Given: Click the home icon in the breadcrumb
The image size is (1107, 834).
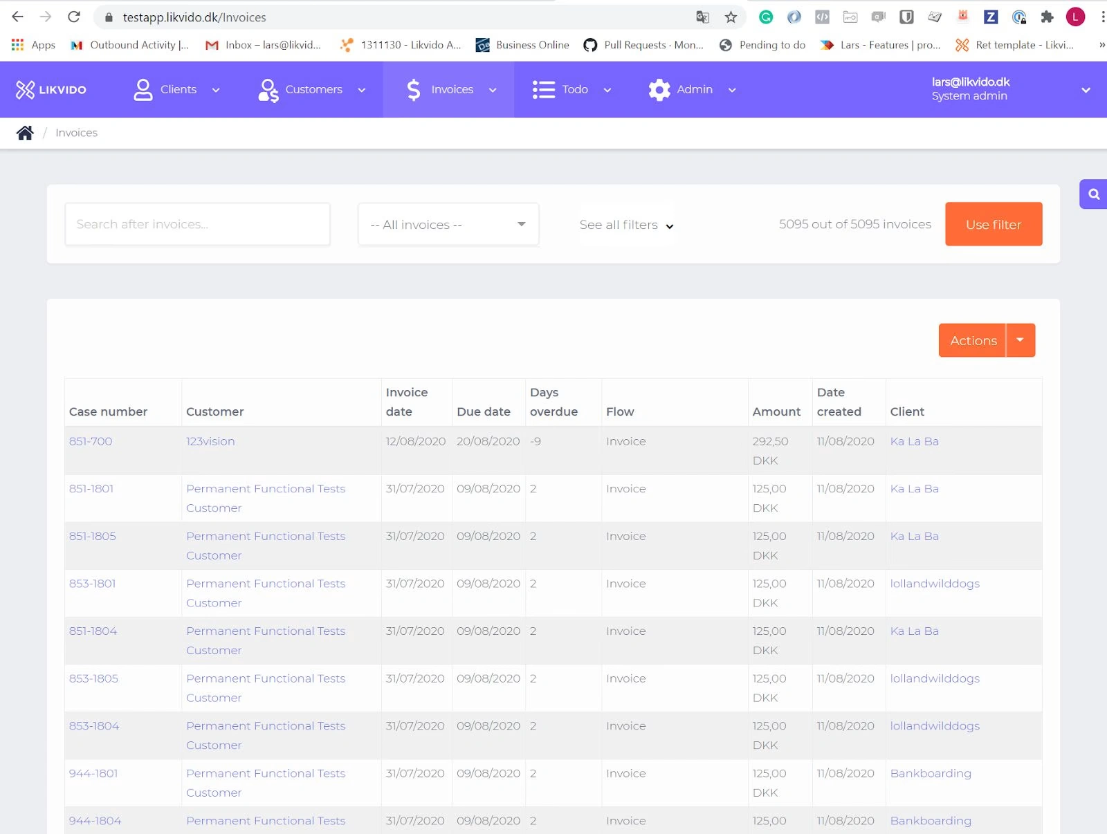Looking at the screenshot, I should click(x=25, y=133).
